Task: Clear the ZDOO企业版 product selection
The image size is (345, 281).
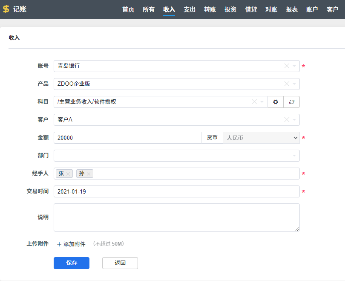Action: click(287, 84)
